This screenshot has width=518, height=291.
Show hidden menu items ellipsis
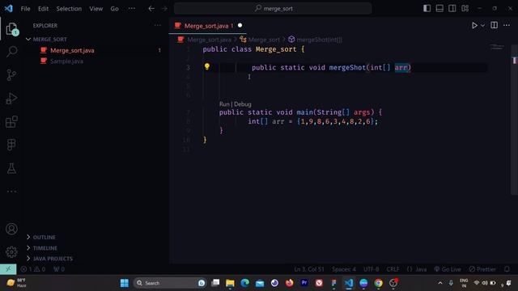click(x=131, y=9)
